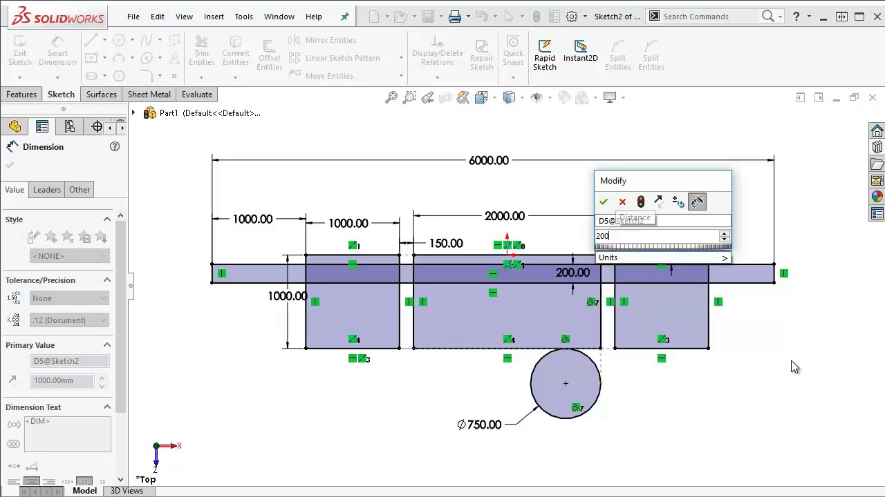
Task: Open the FeatureManager design tree tab icon
Action: coord(15,126)
